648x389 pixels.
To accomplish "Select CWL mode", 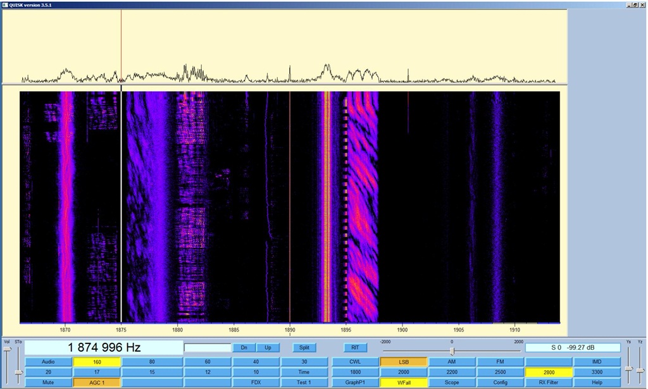I will click(x=355, y=362).
